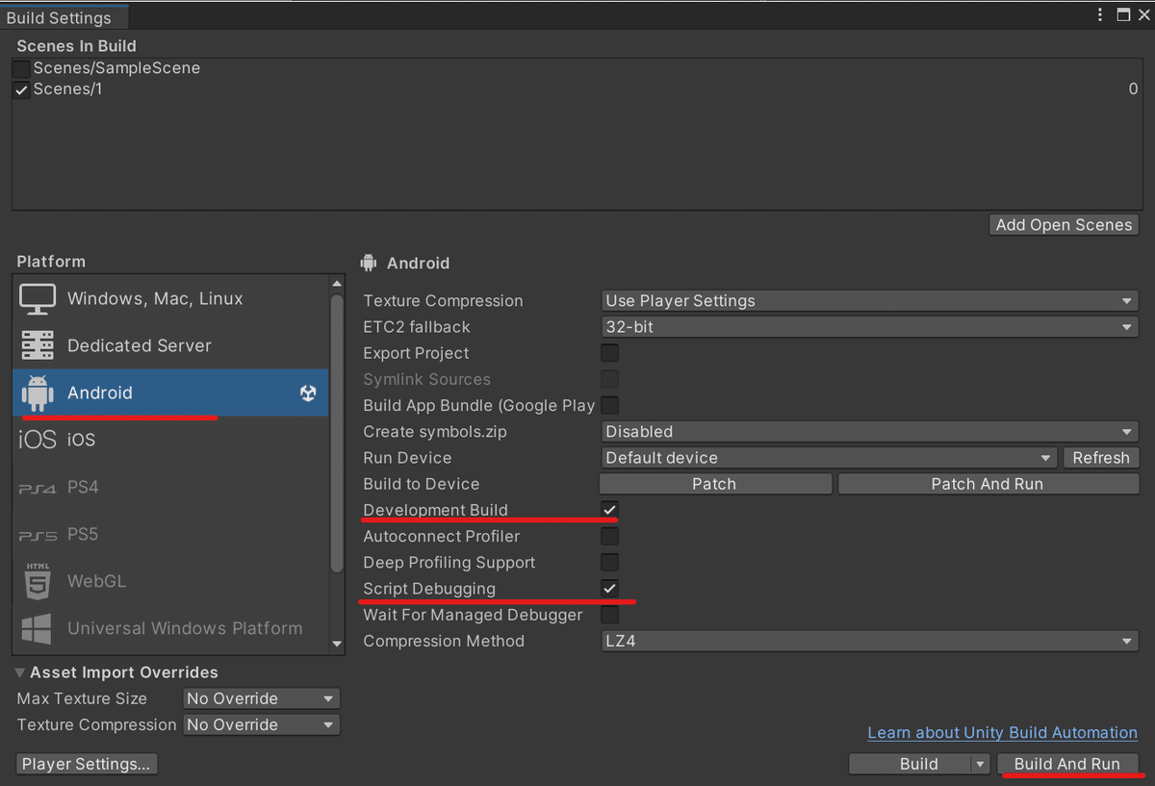Click the Universal Windows Platform logo icon
Viewport: 1155px width, 786px height.
point(38,629)
